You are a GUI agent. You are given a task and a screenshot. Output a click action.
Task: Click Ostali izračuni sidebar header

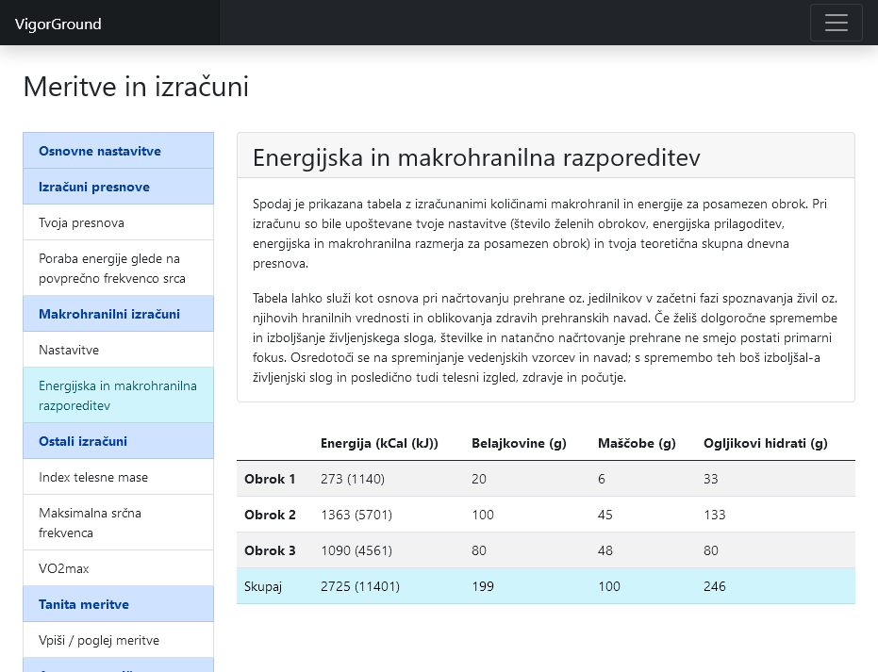tap(83, 441)
